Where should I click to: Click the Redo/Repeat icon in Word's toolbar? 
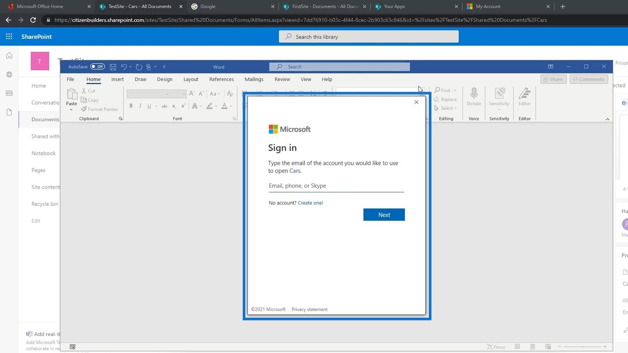[139, 67]
